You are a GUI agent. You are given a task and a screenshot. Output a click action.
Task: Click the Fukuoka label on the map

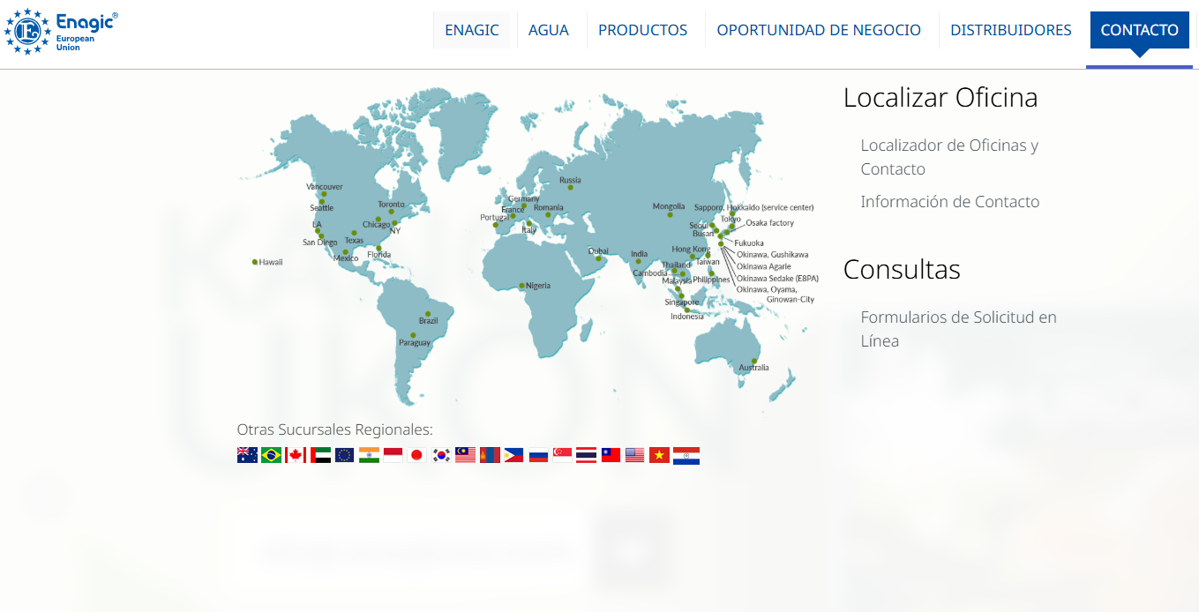tap(750, 243)
